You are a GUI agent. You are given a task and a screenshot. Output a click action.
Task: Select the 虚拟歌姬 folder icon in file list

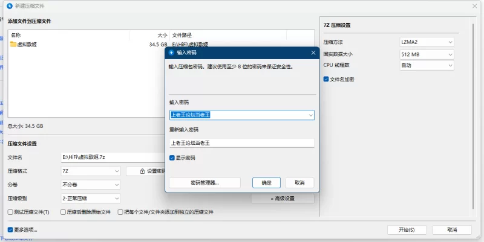[x=13, y=44]
